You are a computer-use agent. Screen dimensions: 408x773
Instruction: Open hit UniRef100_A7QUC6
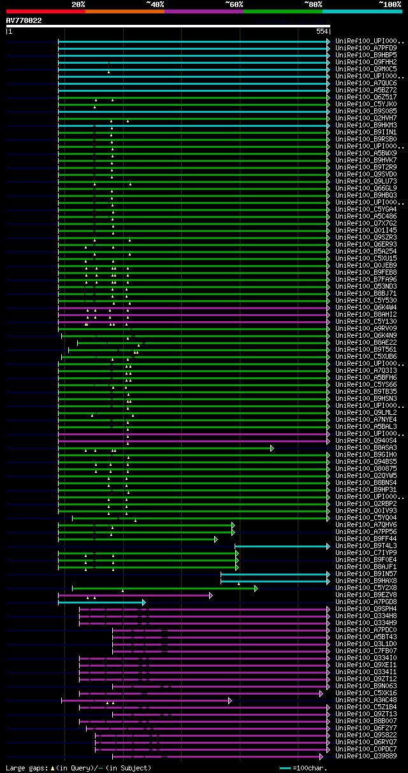[366, 83]
